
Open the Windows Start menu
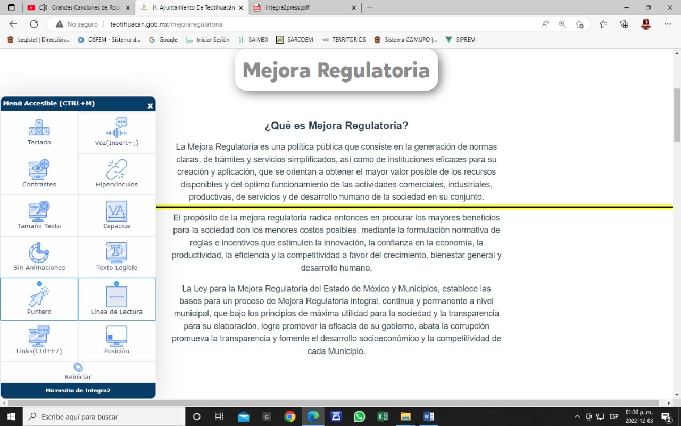click(11, 416)
